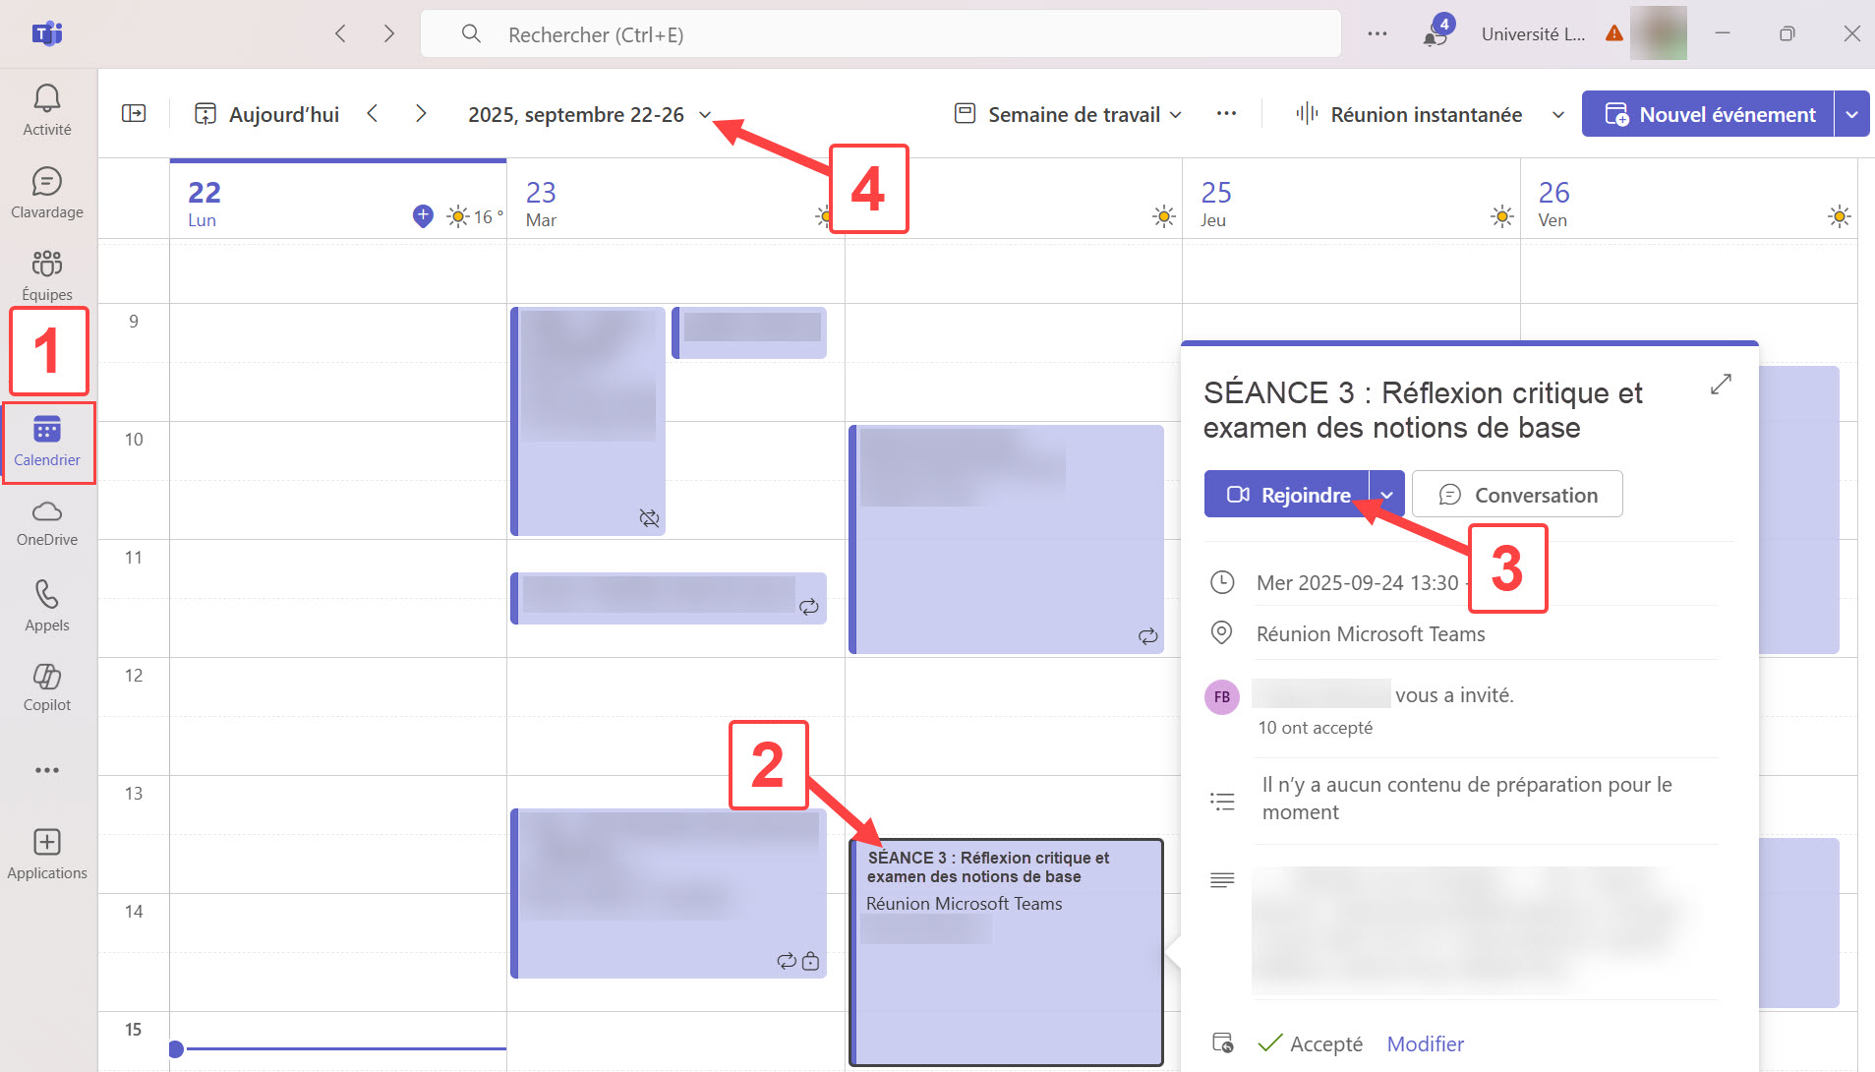Open more calendar options ellipsis menu
Viewport: 1875px width, 1072px height.
coord(1226,114)
